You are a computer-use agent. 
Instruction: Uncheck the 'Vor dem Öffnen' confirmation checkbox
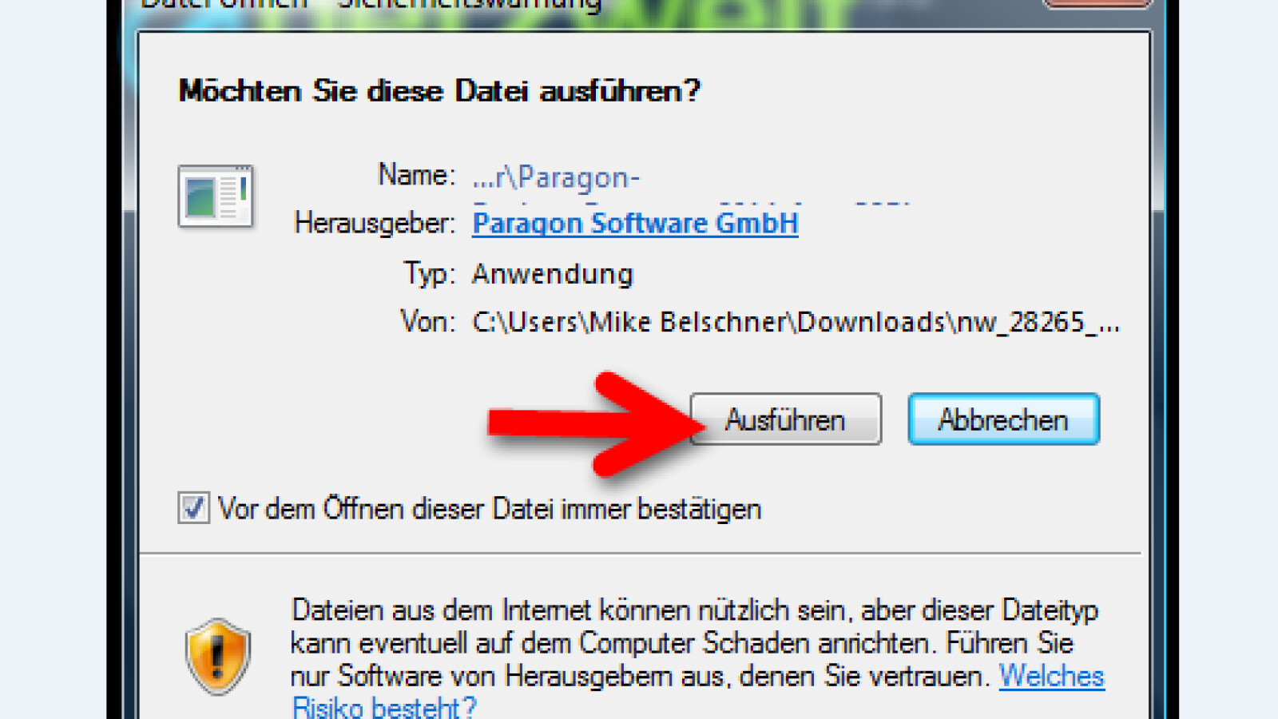193,508
